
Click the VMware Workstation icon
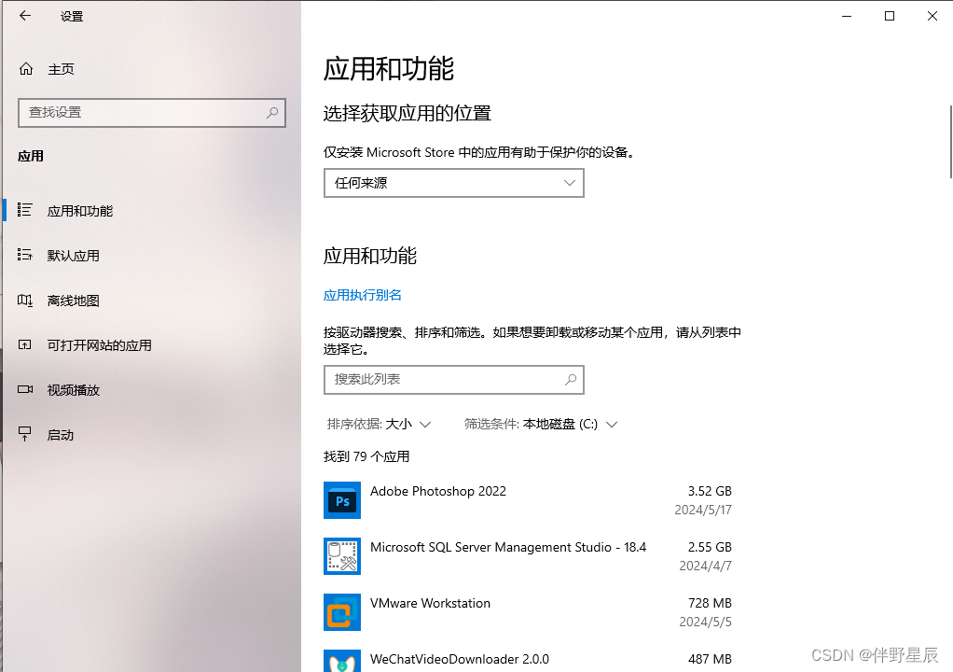coord(342,612)
